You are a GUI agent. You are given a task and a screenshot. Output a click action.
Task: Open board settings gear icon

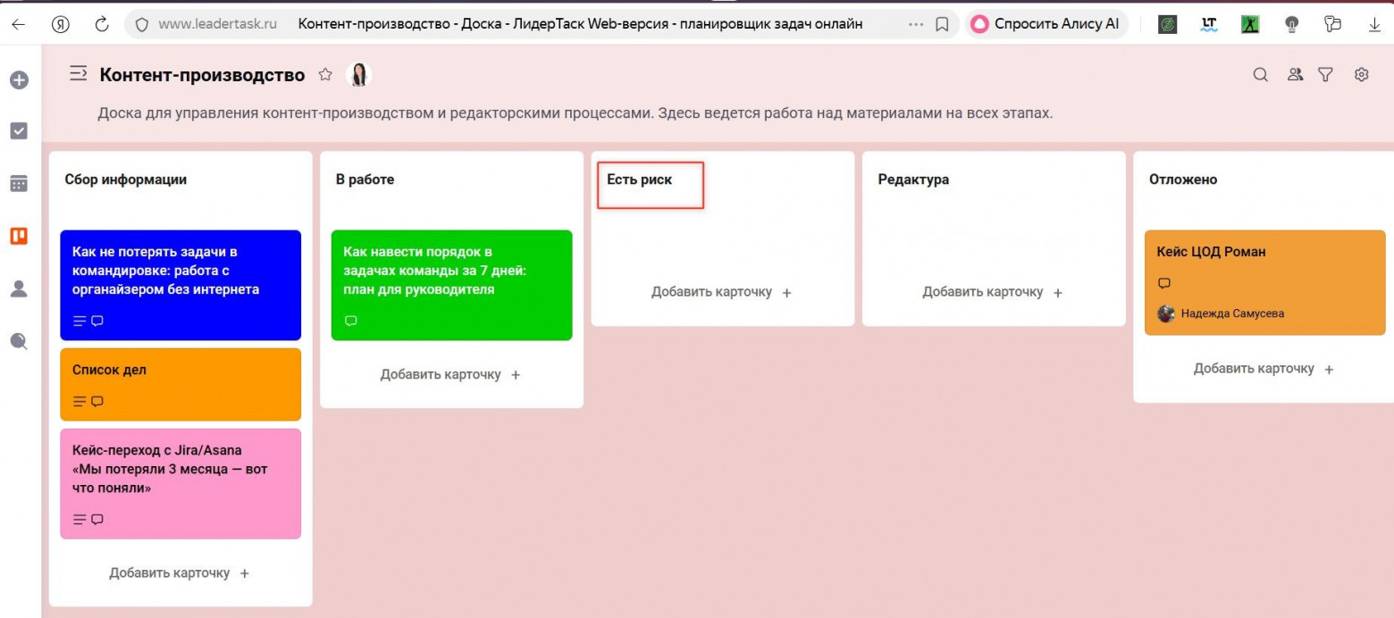[x=1362, y=75]
